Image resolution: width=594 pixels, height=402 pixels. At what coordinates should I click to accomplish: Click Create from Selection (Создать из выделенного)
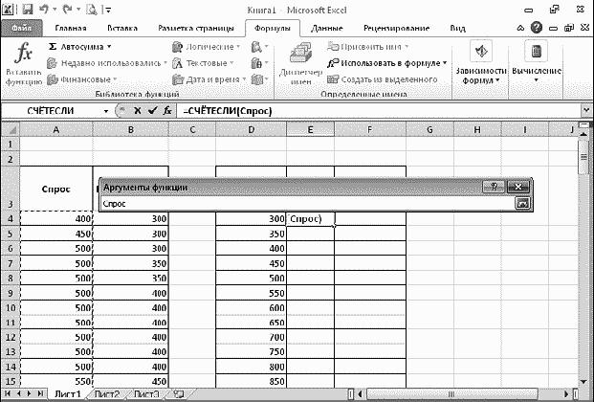tap(382, 79)
